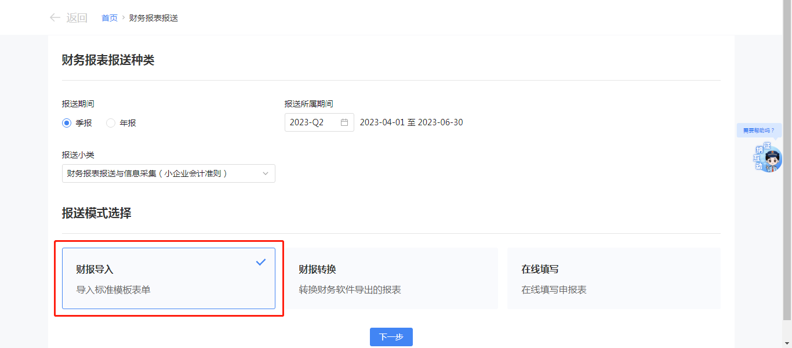Click the 返回 text link
This screenshot has height=348, width=792.
(77, 18)
